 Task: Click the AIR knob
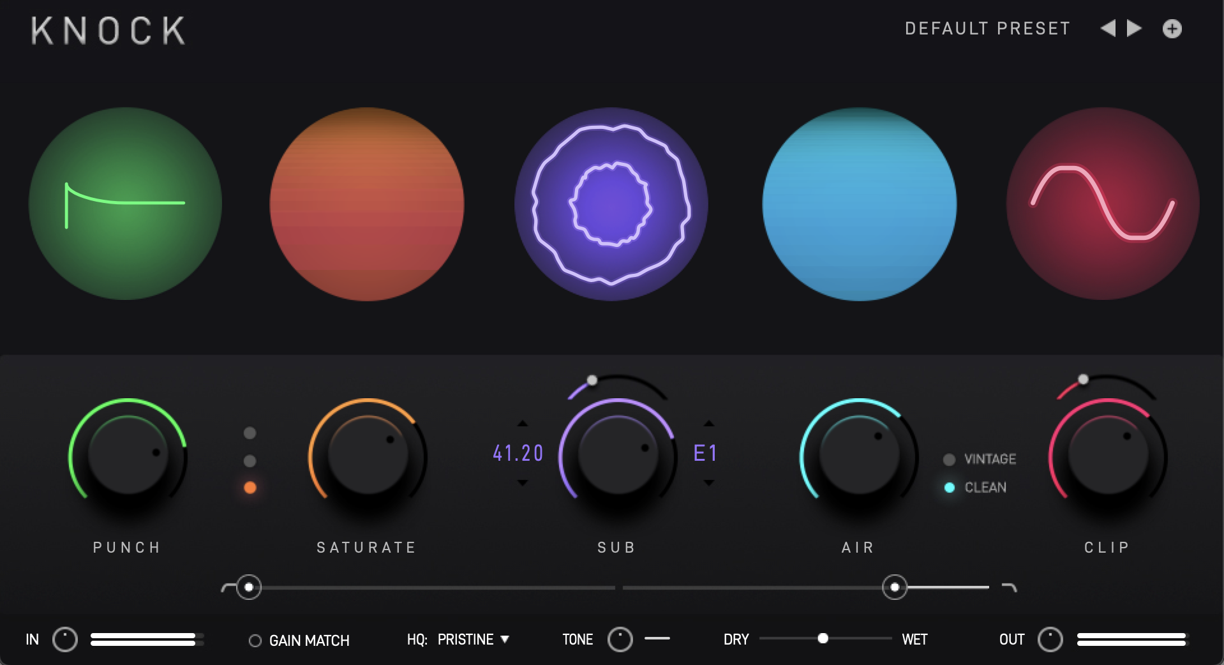859,454
